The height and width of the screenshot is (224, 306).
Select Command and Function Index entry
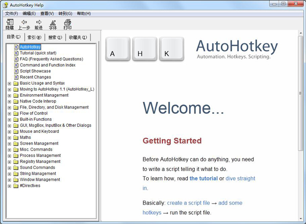47,65
